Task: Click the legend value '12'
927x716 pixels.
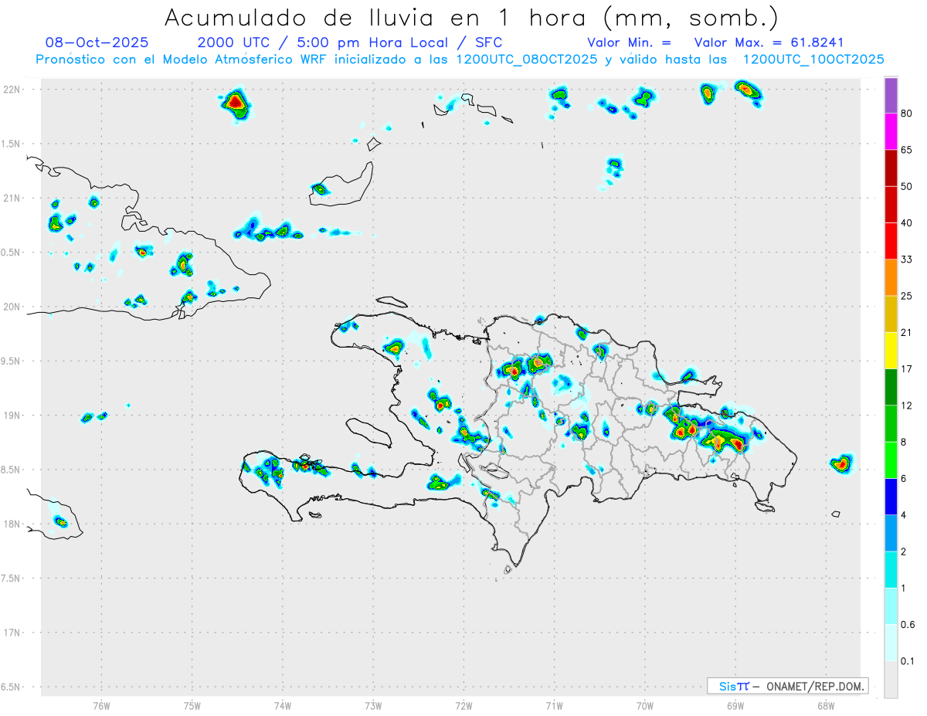Action: click(x=908, y=405)
